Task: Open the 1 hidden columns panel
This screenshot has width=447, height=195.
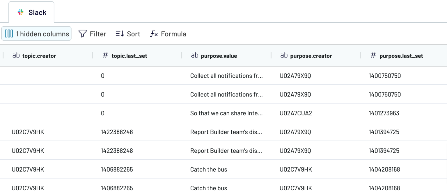Action: [x=36, y=34]
